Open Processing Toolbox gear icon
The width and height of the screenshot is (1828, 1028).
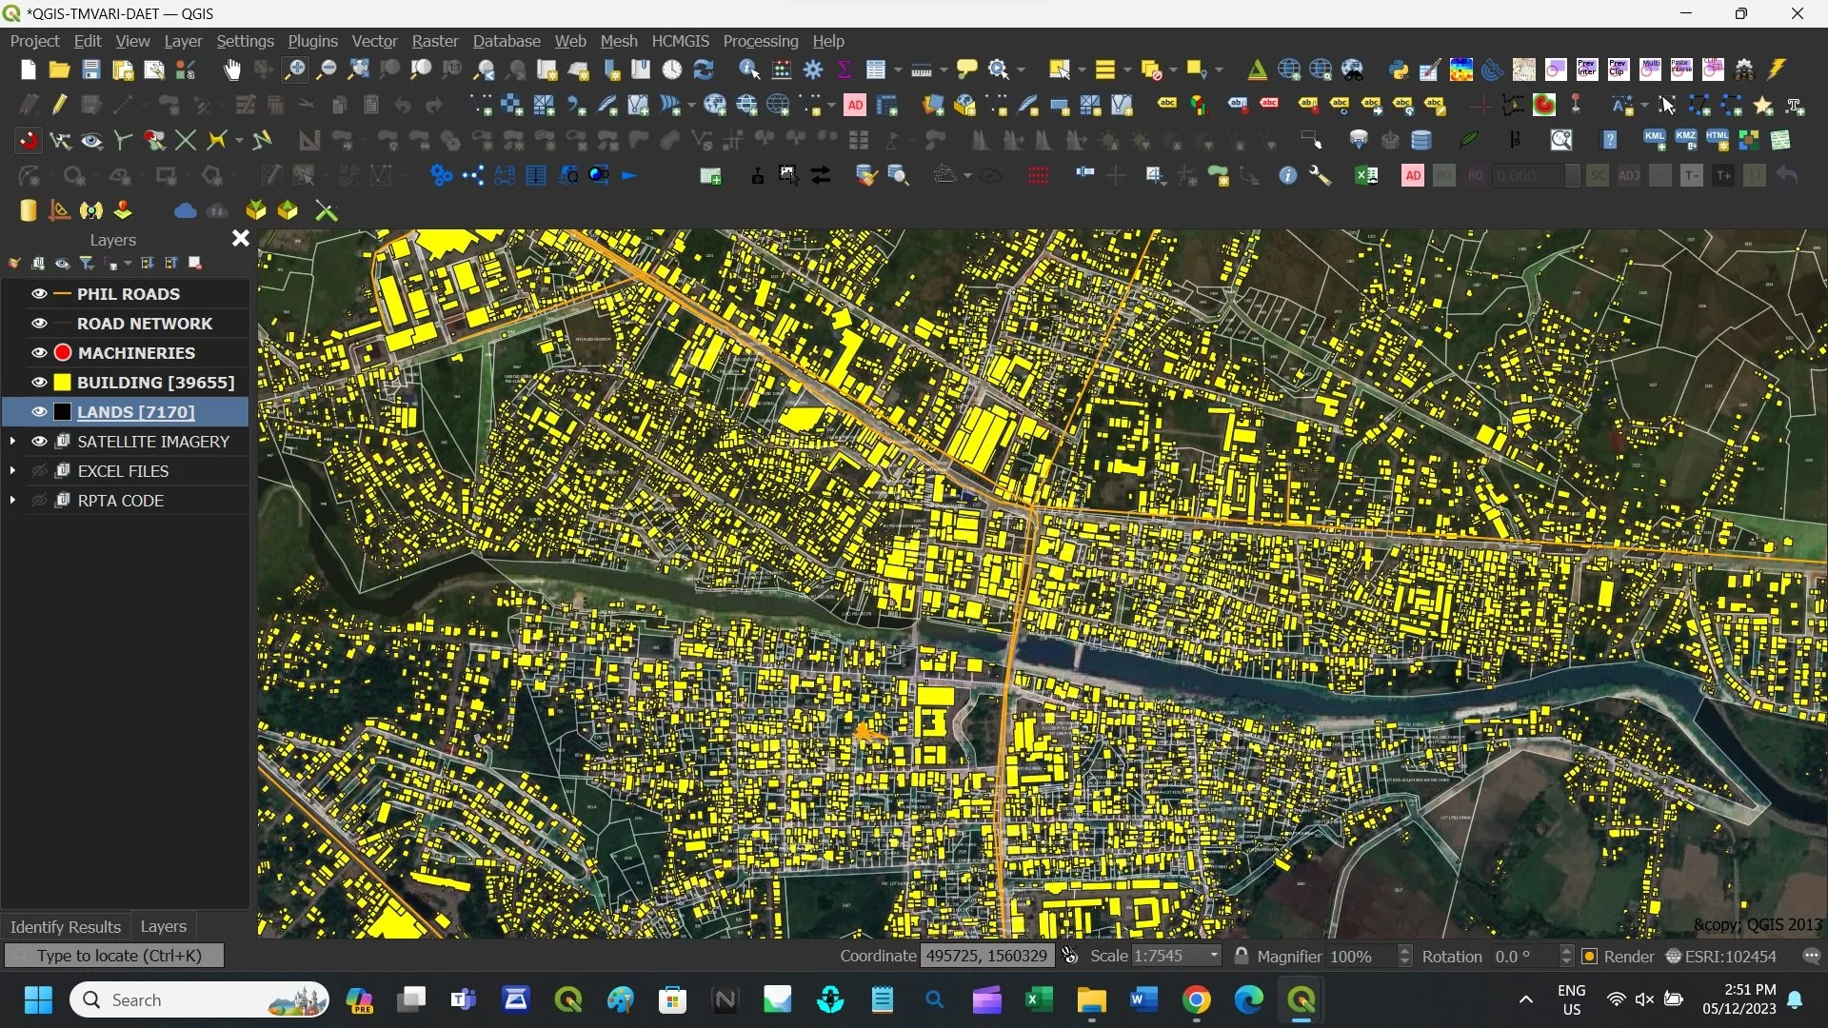point(813,69)
